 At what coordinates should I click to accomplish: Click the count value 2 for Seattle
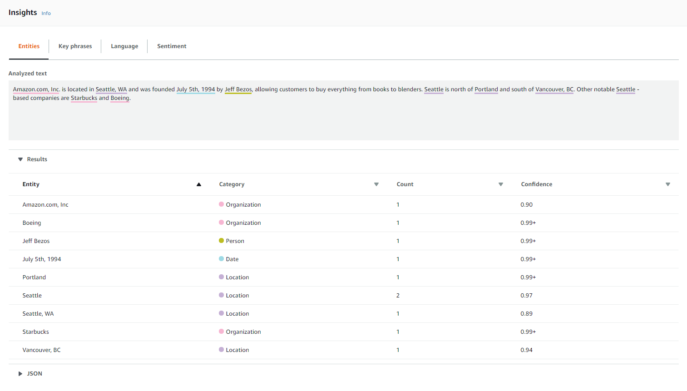[x=398, y=296]
